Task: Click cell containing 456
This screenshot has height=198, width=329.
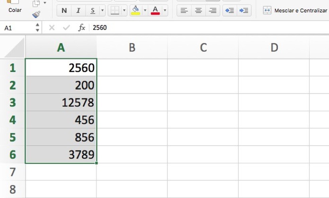Action: [61, 120]
